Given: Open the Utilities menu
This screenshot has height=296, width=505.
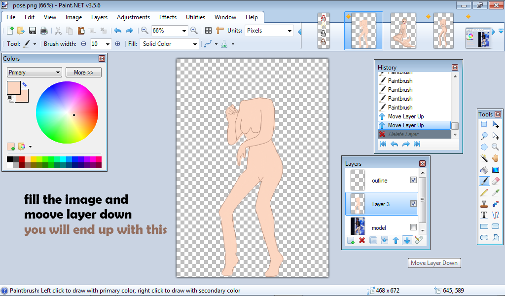Looking at the screenshot, I should click(195, 17).
